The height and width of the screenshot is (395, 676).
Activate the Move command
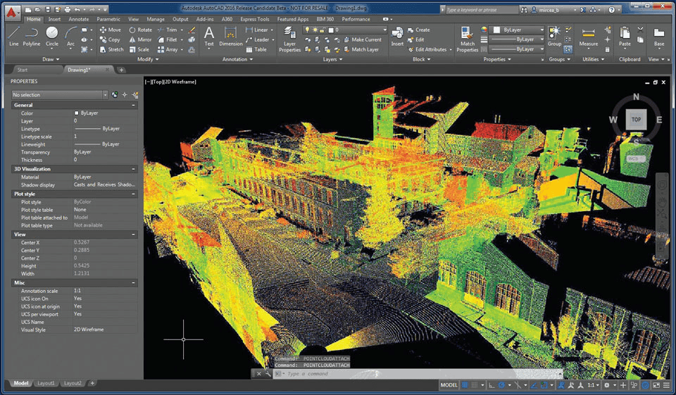pos(111,30)
